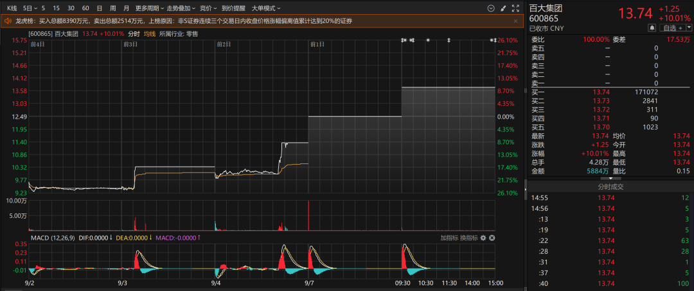The height and width of the screenshot is (291, 694).
Task: Expand order book depth triangle
Action: click(x=611, y=178)
